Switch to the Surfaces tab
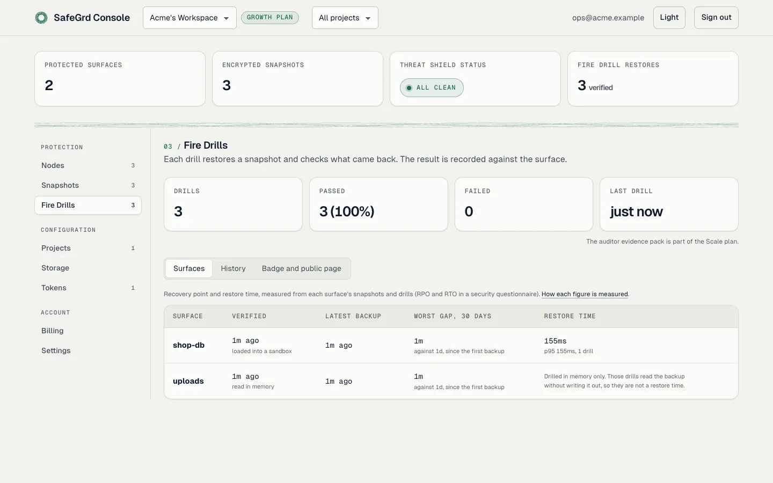This screenshot has height=483, width=773. pos(189,268)
